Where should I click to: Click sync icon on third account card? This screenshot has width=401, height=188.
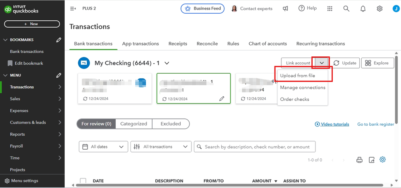click(x=243, y=98)
